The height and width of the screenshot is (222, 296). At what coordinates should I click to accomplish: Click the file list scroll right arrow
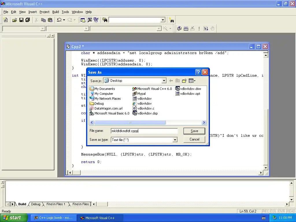point(204,123)
